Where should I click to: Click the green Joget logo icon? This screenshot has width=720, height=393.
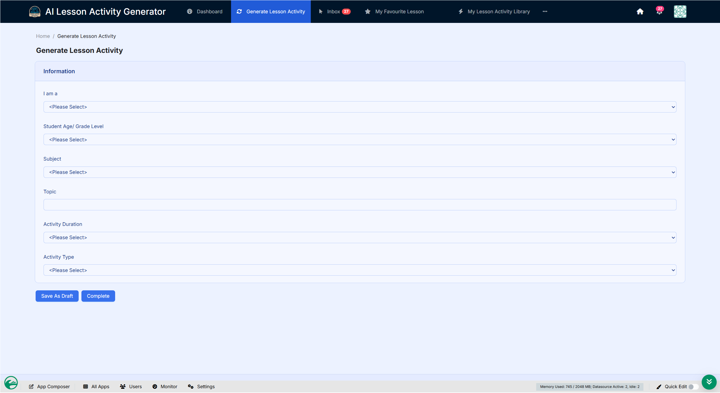[11, 383]
